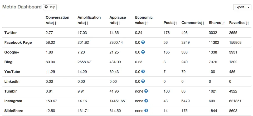Sort table by Favorites column
This screenshot has height=116, width=253.
[x=239, y=23]
